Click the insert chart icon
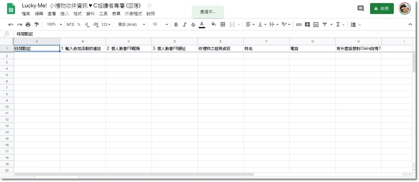Screen dimensions: 419x182 [316, 25]
